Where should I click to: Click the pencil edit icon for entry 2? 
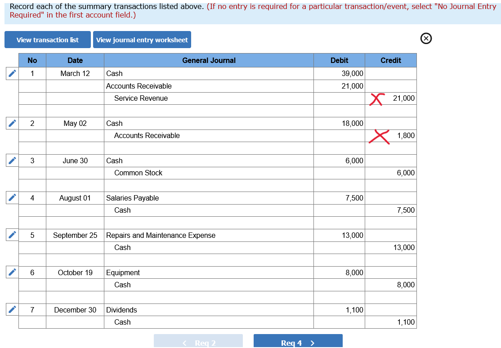[x=12, y=123]
